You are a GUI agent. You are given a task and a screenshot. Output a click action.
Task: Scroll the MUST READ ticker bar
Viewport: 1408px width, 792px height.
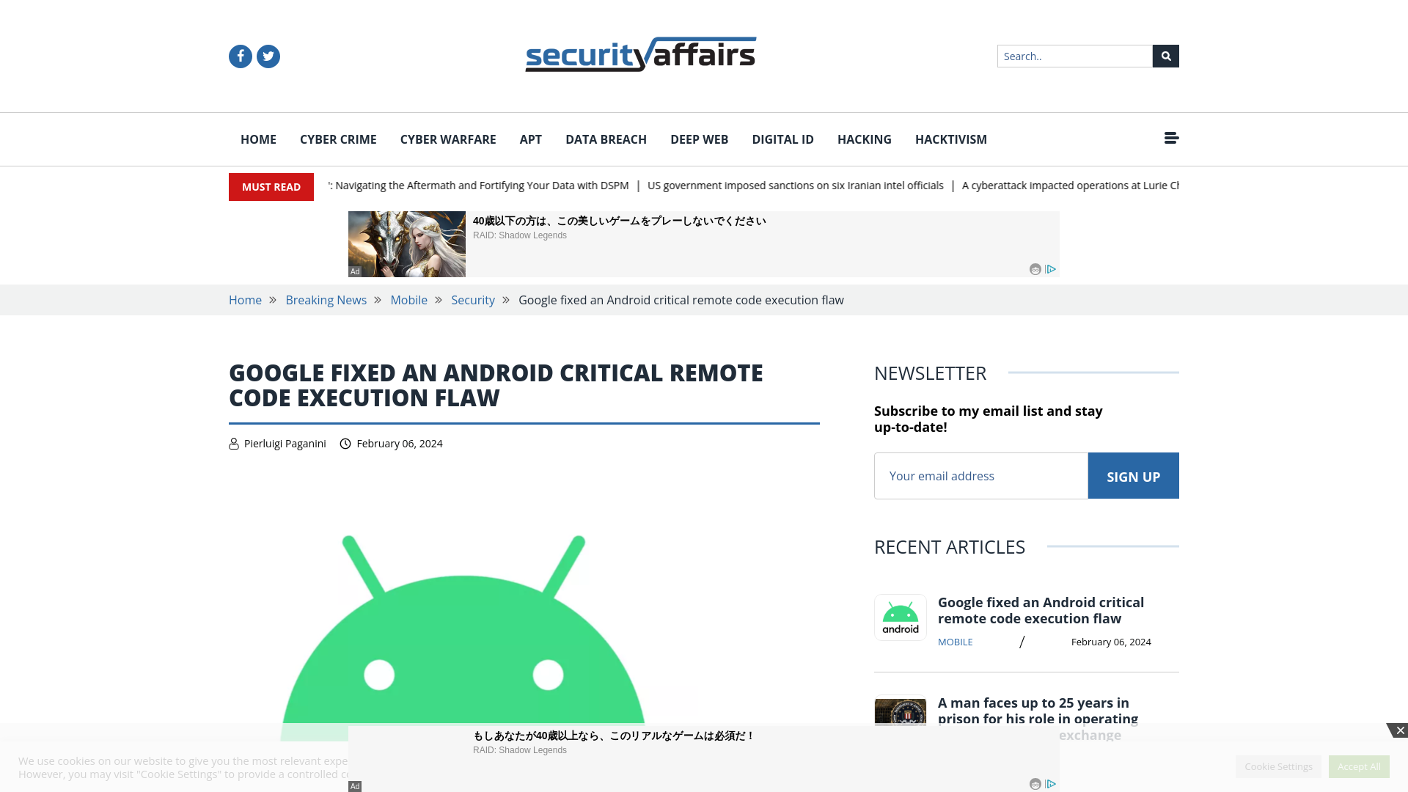click(x=703, y=186)
